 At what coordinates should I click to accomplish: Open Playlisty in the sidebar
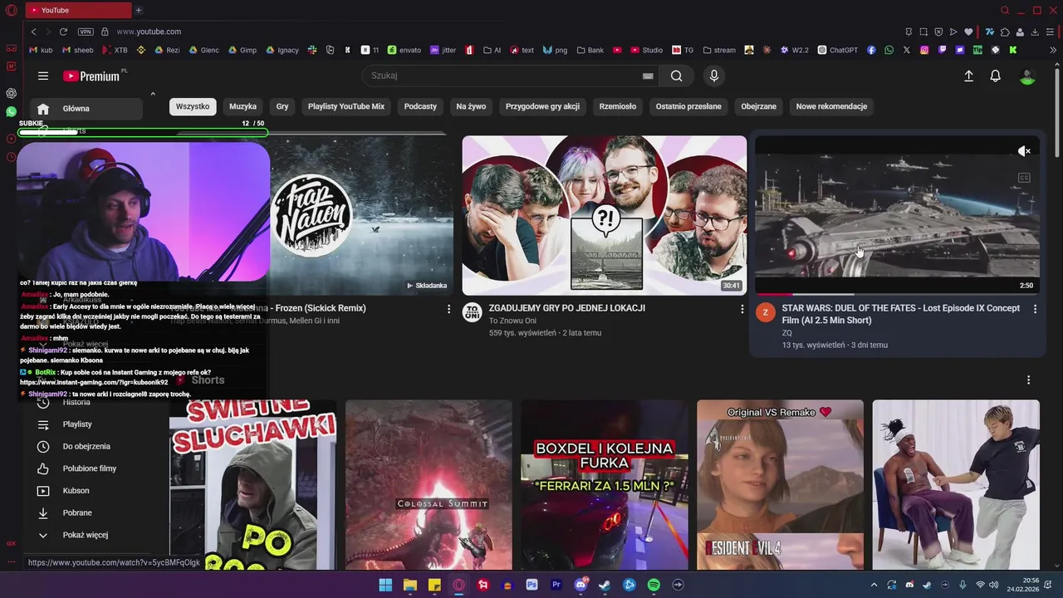pos(86,424)
